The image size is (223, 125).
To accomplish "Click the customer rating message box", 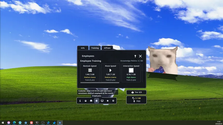I will point(98,92).
